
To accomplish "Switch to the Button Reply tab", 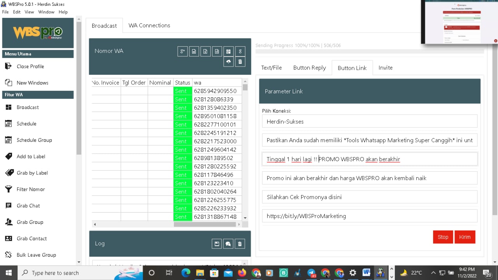I will tap(310, 67).
